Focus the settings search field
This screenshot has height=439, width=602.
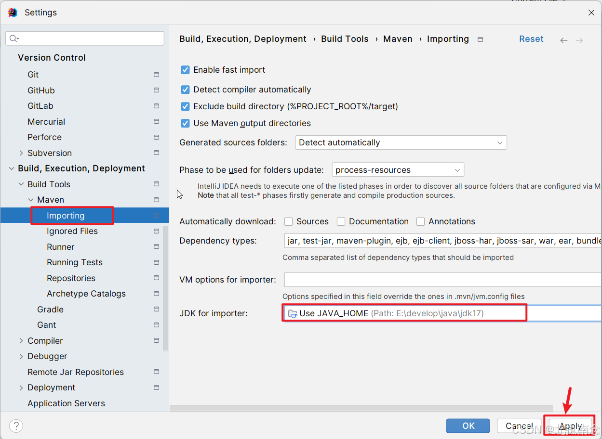click(x=85, y=39)
